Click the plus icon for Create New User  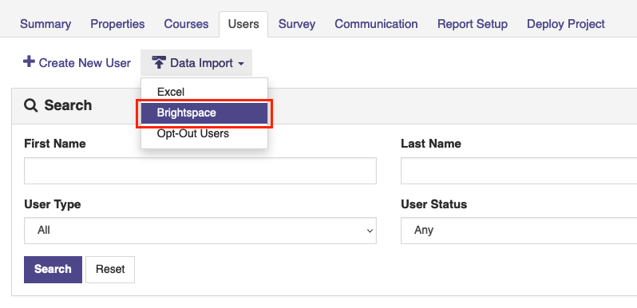[29, 62]
